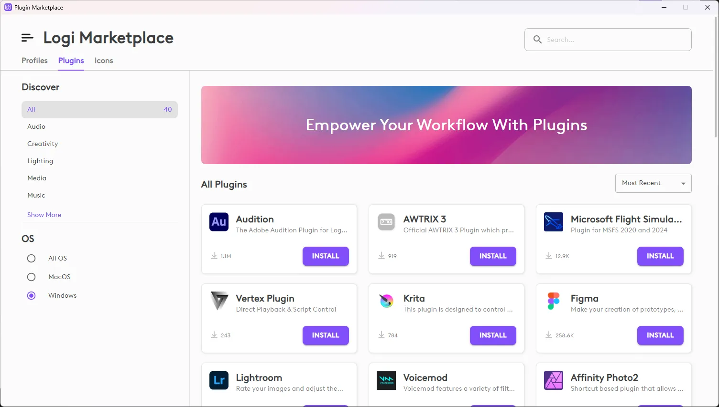Screen dimensions: 719x407
Task: Click the Plugin Marketplace title bar app icon
Action: [x=8, y=7]
